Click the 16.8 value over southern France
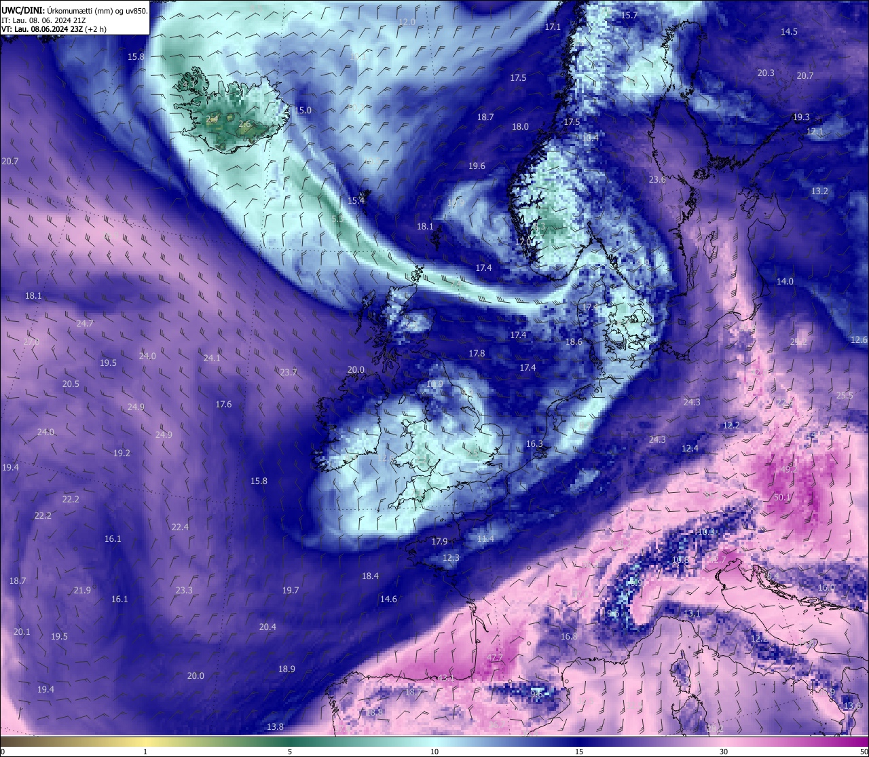The image size is (869, 757). coord(569,636)
